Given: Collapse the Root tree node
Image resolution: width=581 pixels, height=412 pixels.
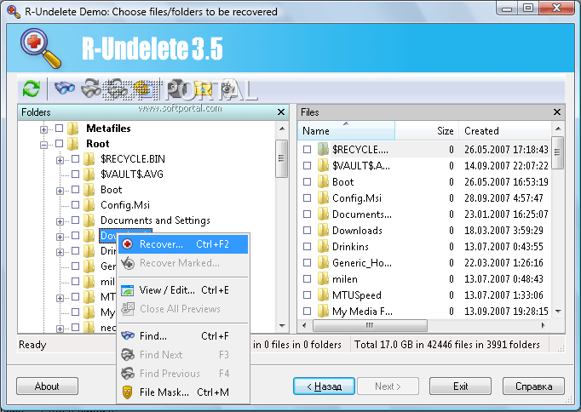Looking at the screenshot, I should point(43,145).
